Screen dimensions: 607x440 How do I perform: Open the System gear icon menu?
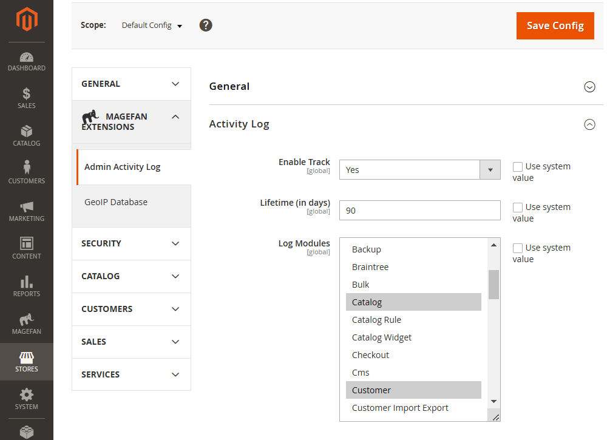[27, 399]
